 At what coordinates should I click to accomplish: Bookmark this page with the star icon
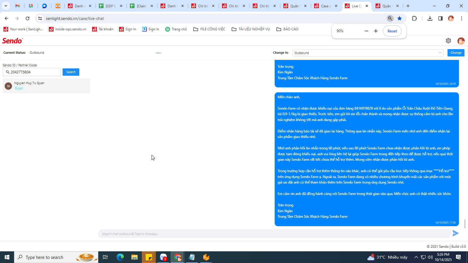[400, 18]
